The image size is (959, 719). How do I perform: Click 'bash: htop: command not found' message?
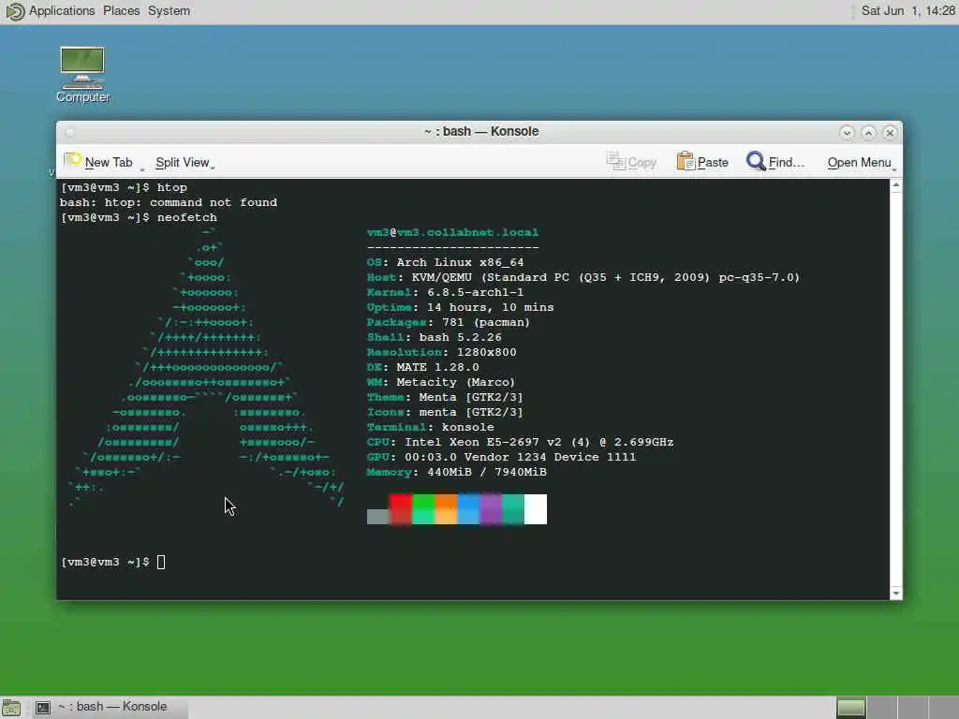click(x=169, y=202)
